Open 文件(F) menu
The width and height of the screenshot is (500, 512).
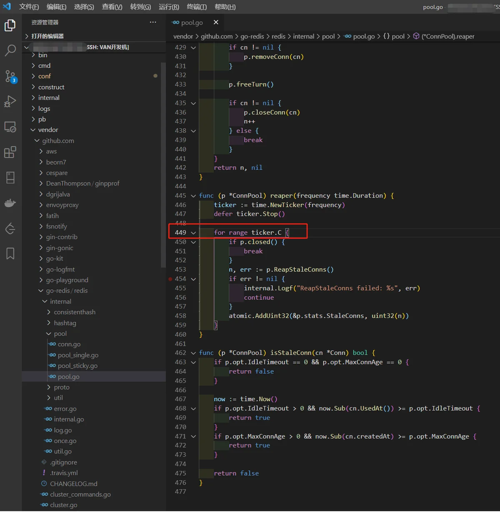point(29,7)
